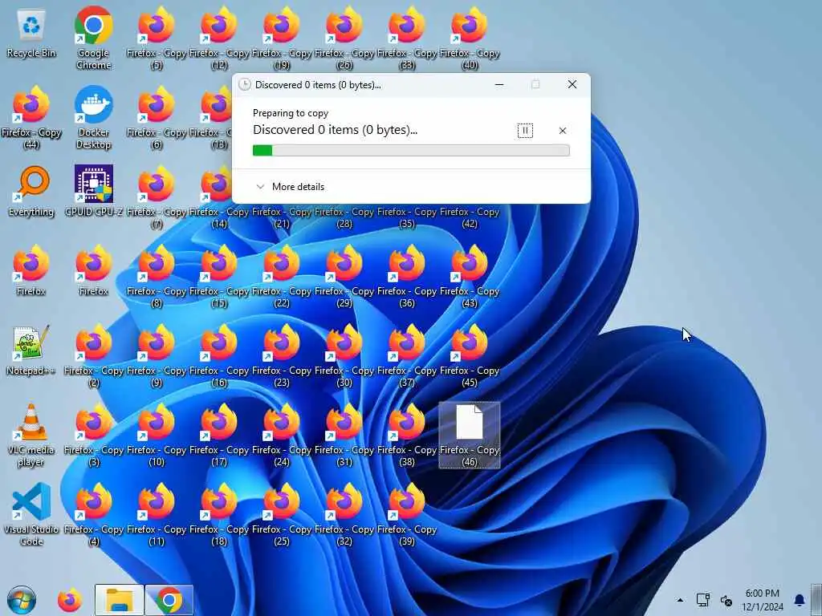The width and height of the screenshot is (822, 616).
Task: Select the Firefox - Copy (44) icon
Action: 31,118
